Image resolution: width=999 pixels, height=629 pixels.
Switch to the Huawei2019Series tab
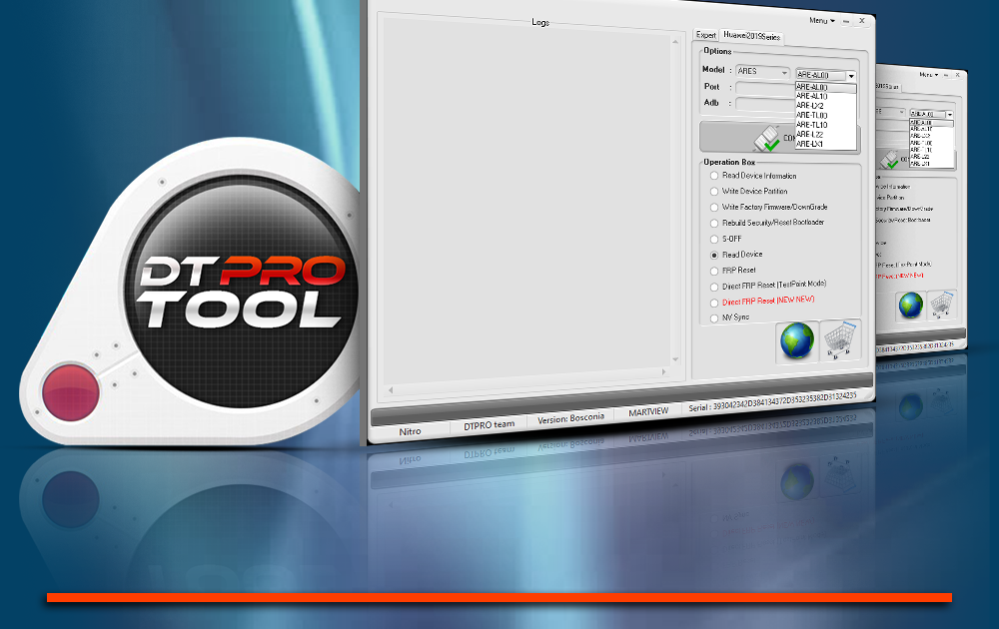[752, 36]
